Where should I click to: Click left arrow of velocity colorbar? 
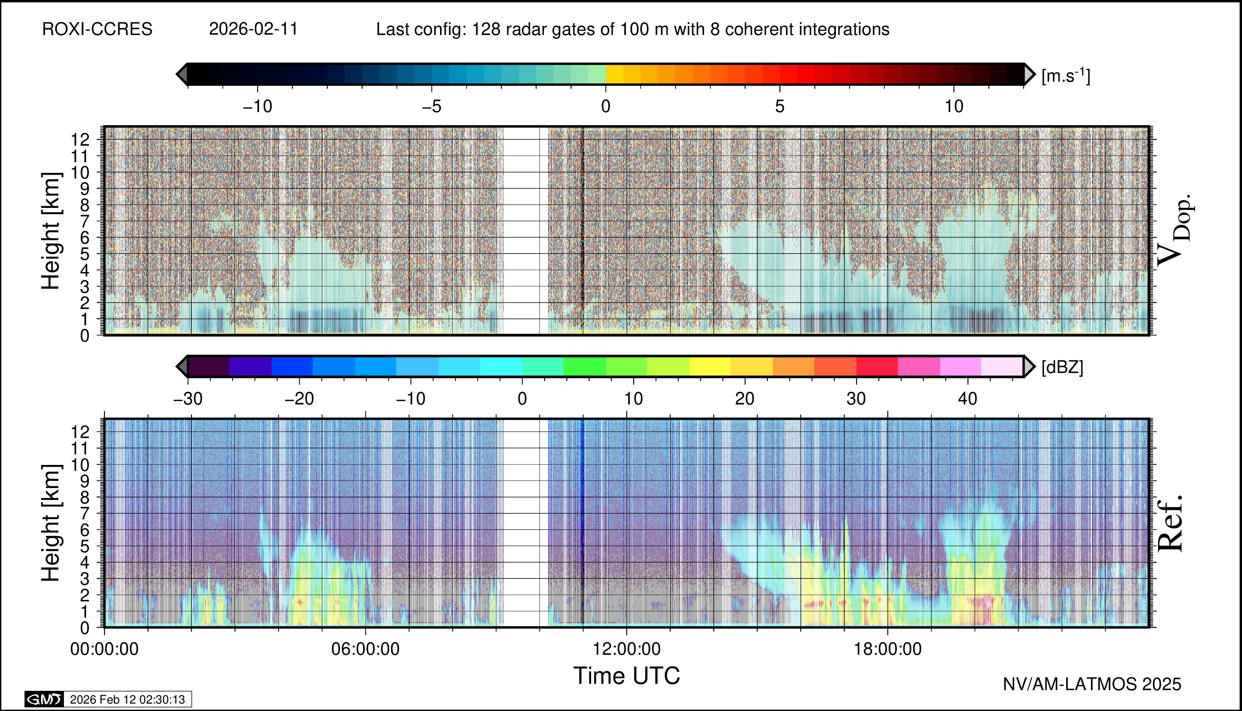182,74
